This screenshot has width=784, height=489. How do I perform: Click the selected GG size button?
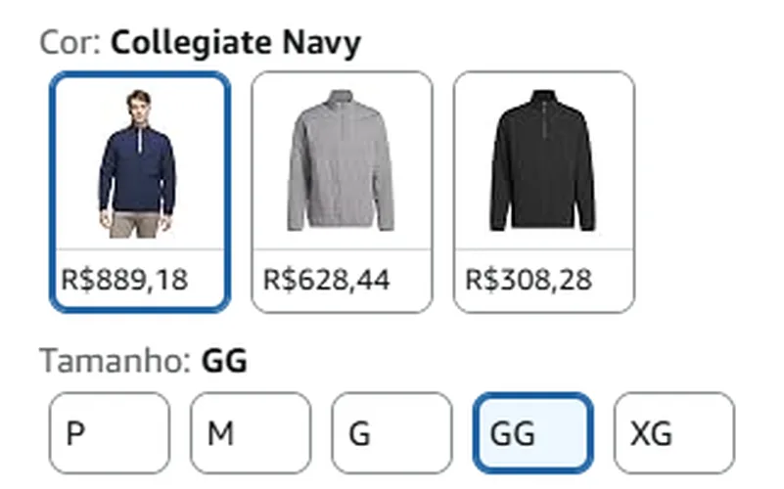(533, 432)
